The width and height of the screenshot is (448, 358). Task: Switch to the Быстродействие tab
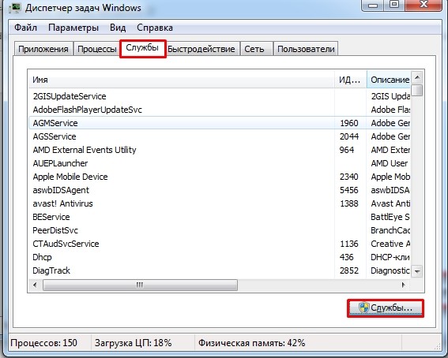pos(202,49)
